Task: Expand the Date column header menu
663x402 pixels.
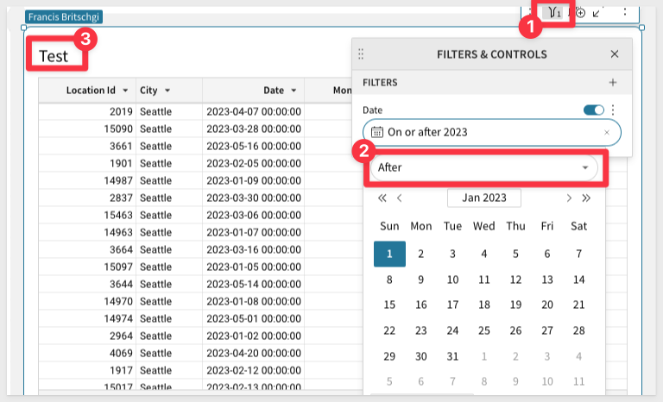Action: tap(294, 90)
